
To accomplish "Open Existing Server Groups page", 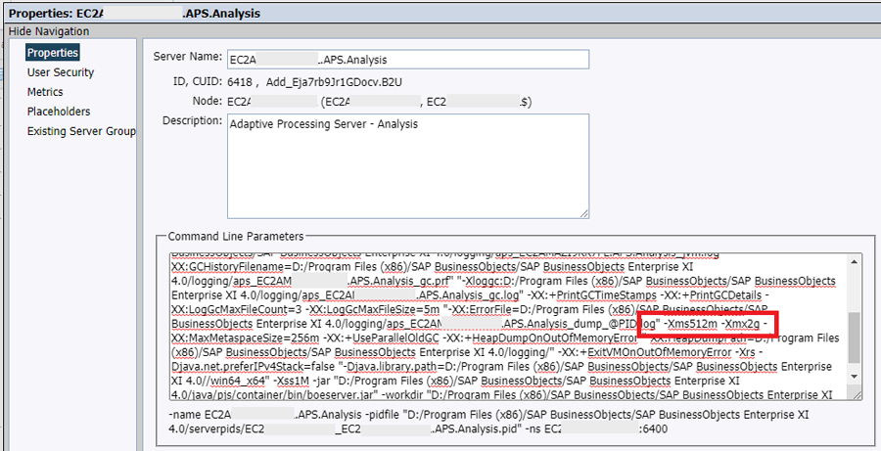I will click(x=81, y=131).
